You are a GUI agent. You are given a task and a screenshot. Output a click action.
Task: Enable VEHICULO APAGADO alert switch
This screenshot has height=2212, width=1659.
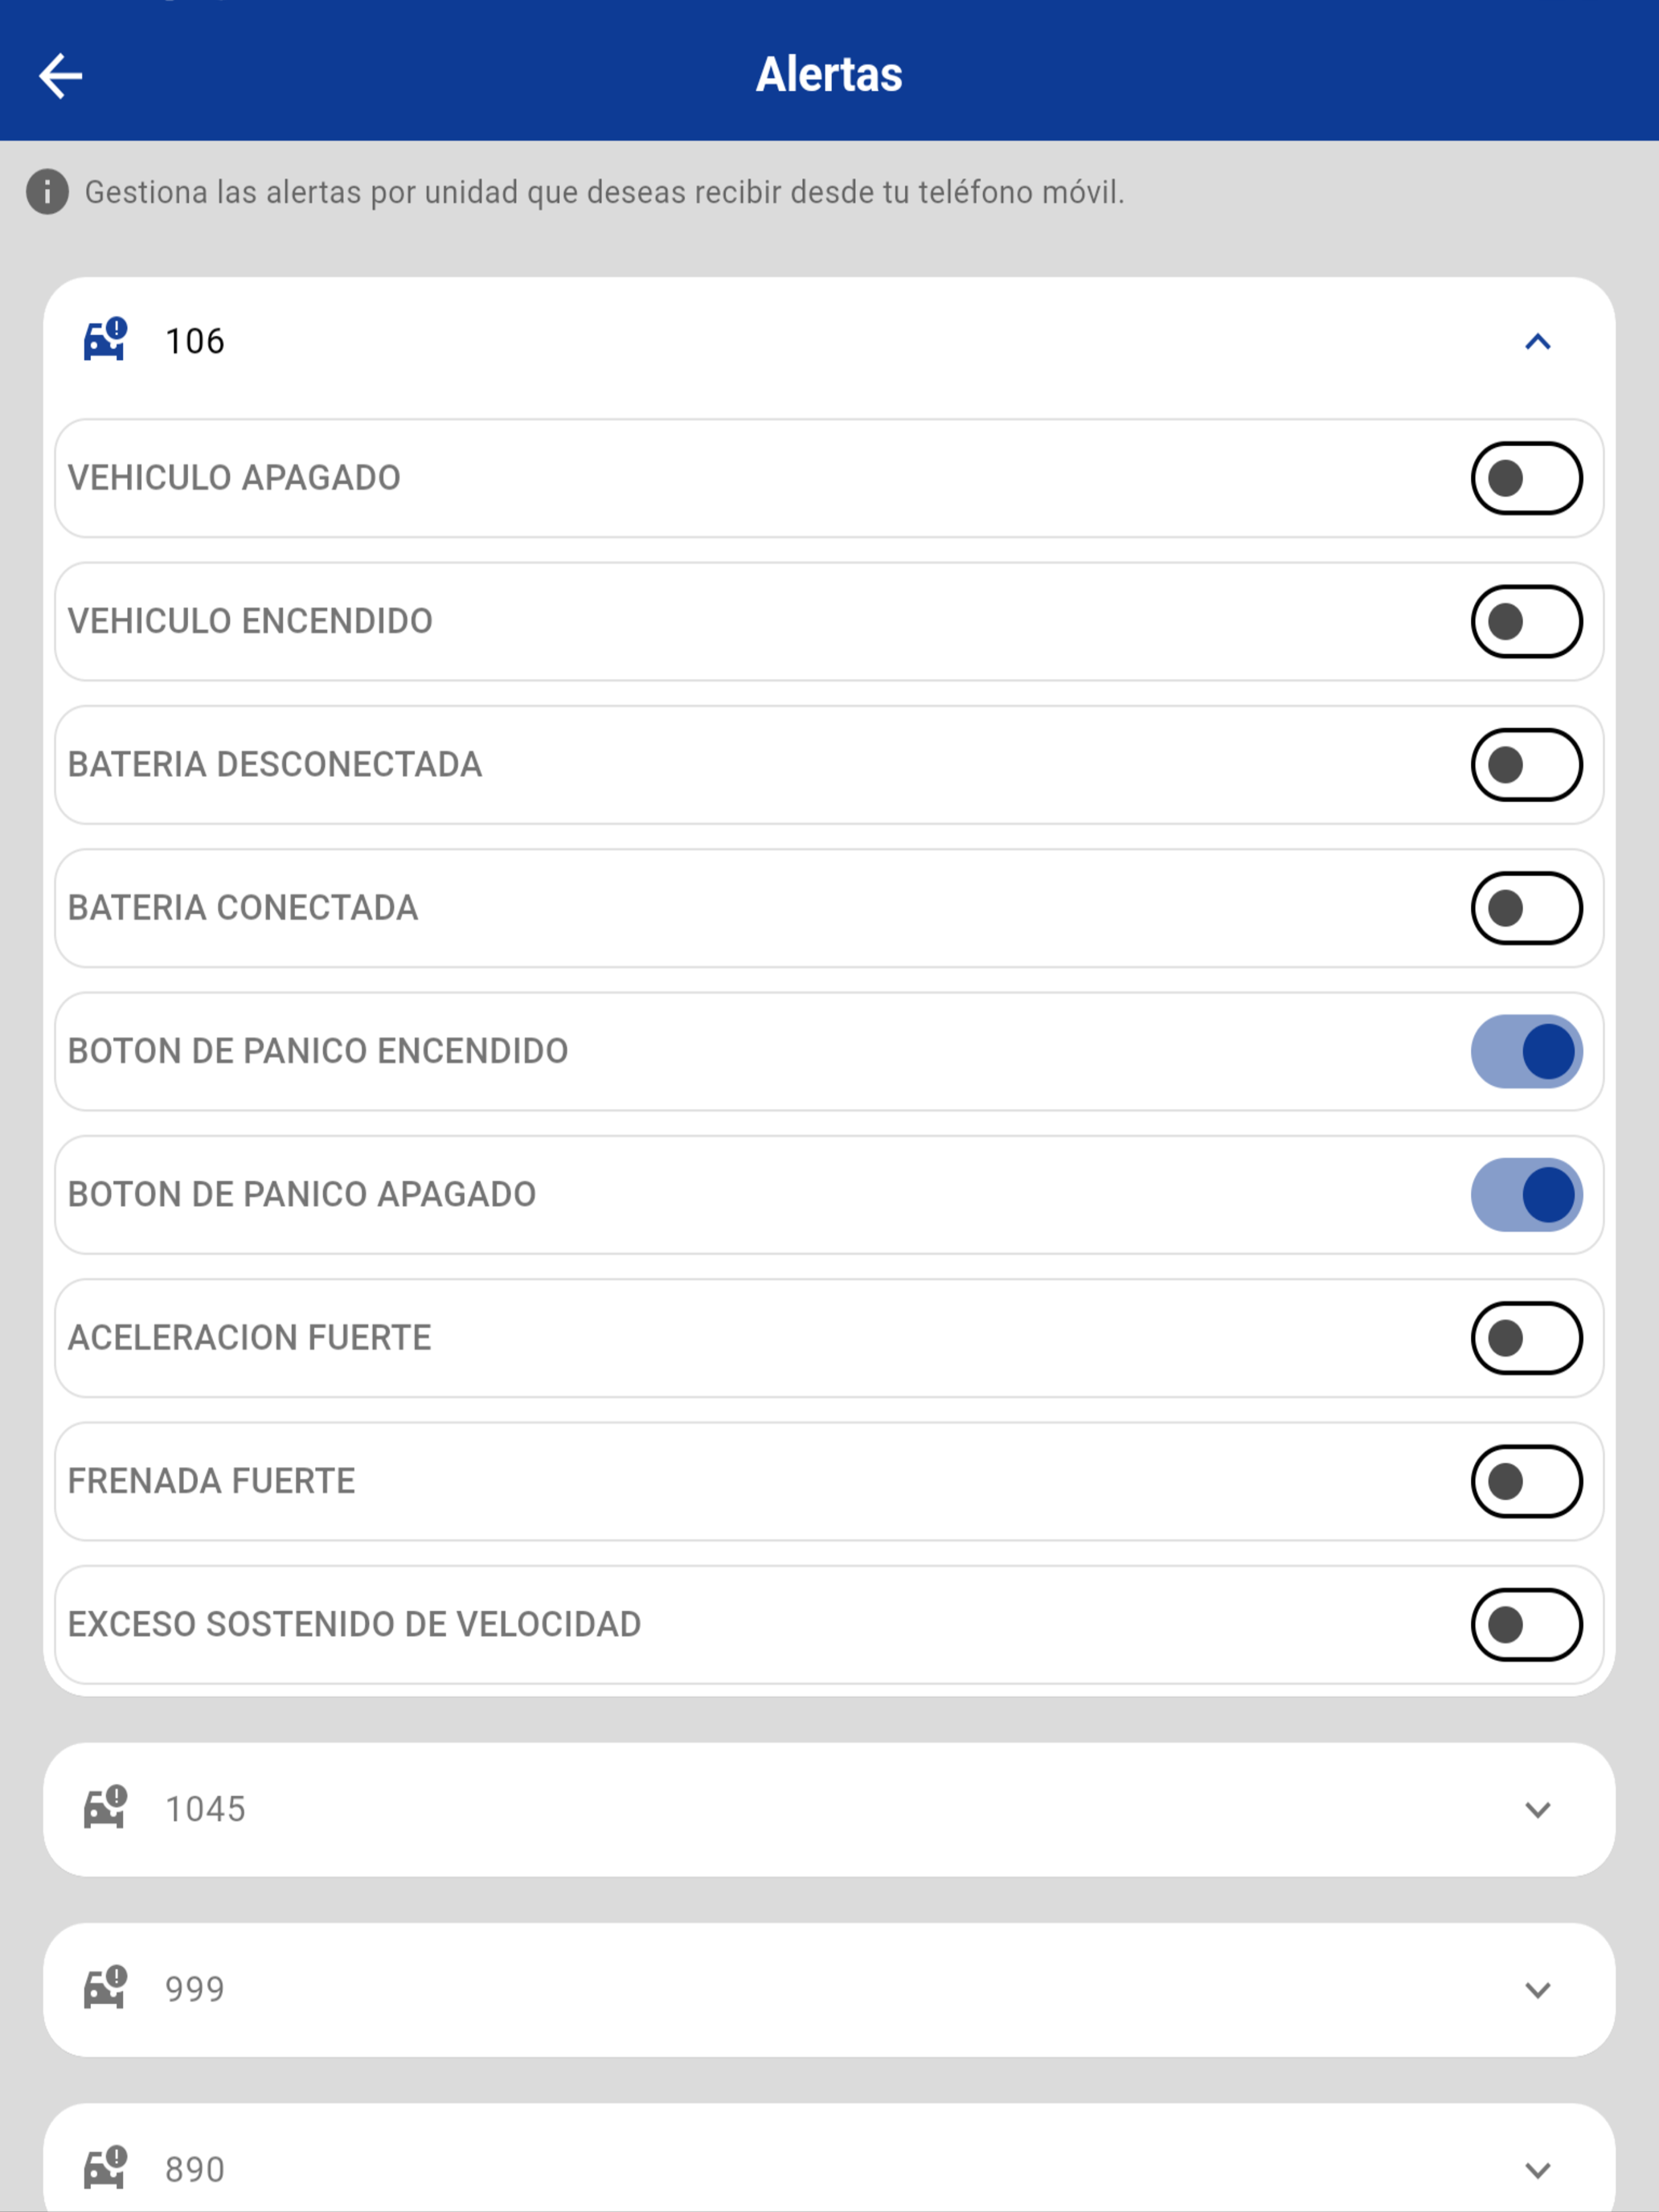tap(1526, 478)
